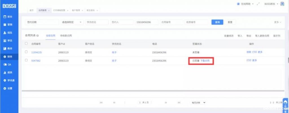Open the 前台 section in sidebar
This screenshot has height=113, width=289.
[x=8, y=17]
